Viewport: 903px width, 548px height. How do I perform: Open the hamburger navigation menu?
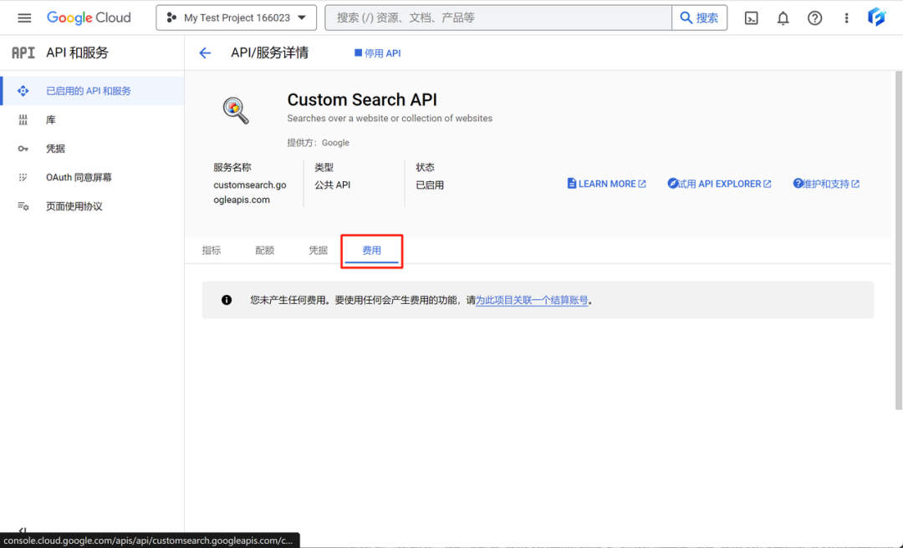click(24, 18)
